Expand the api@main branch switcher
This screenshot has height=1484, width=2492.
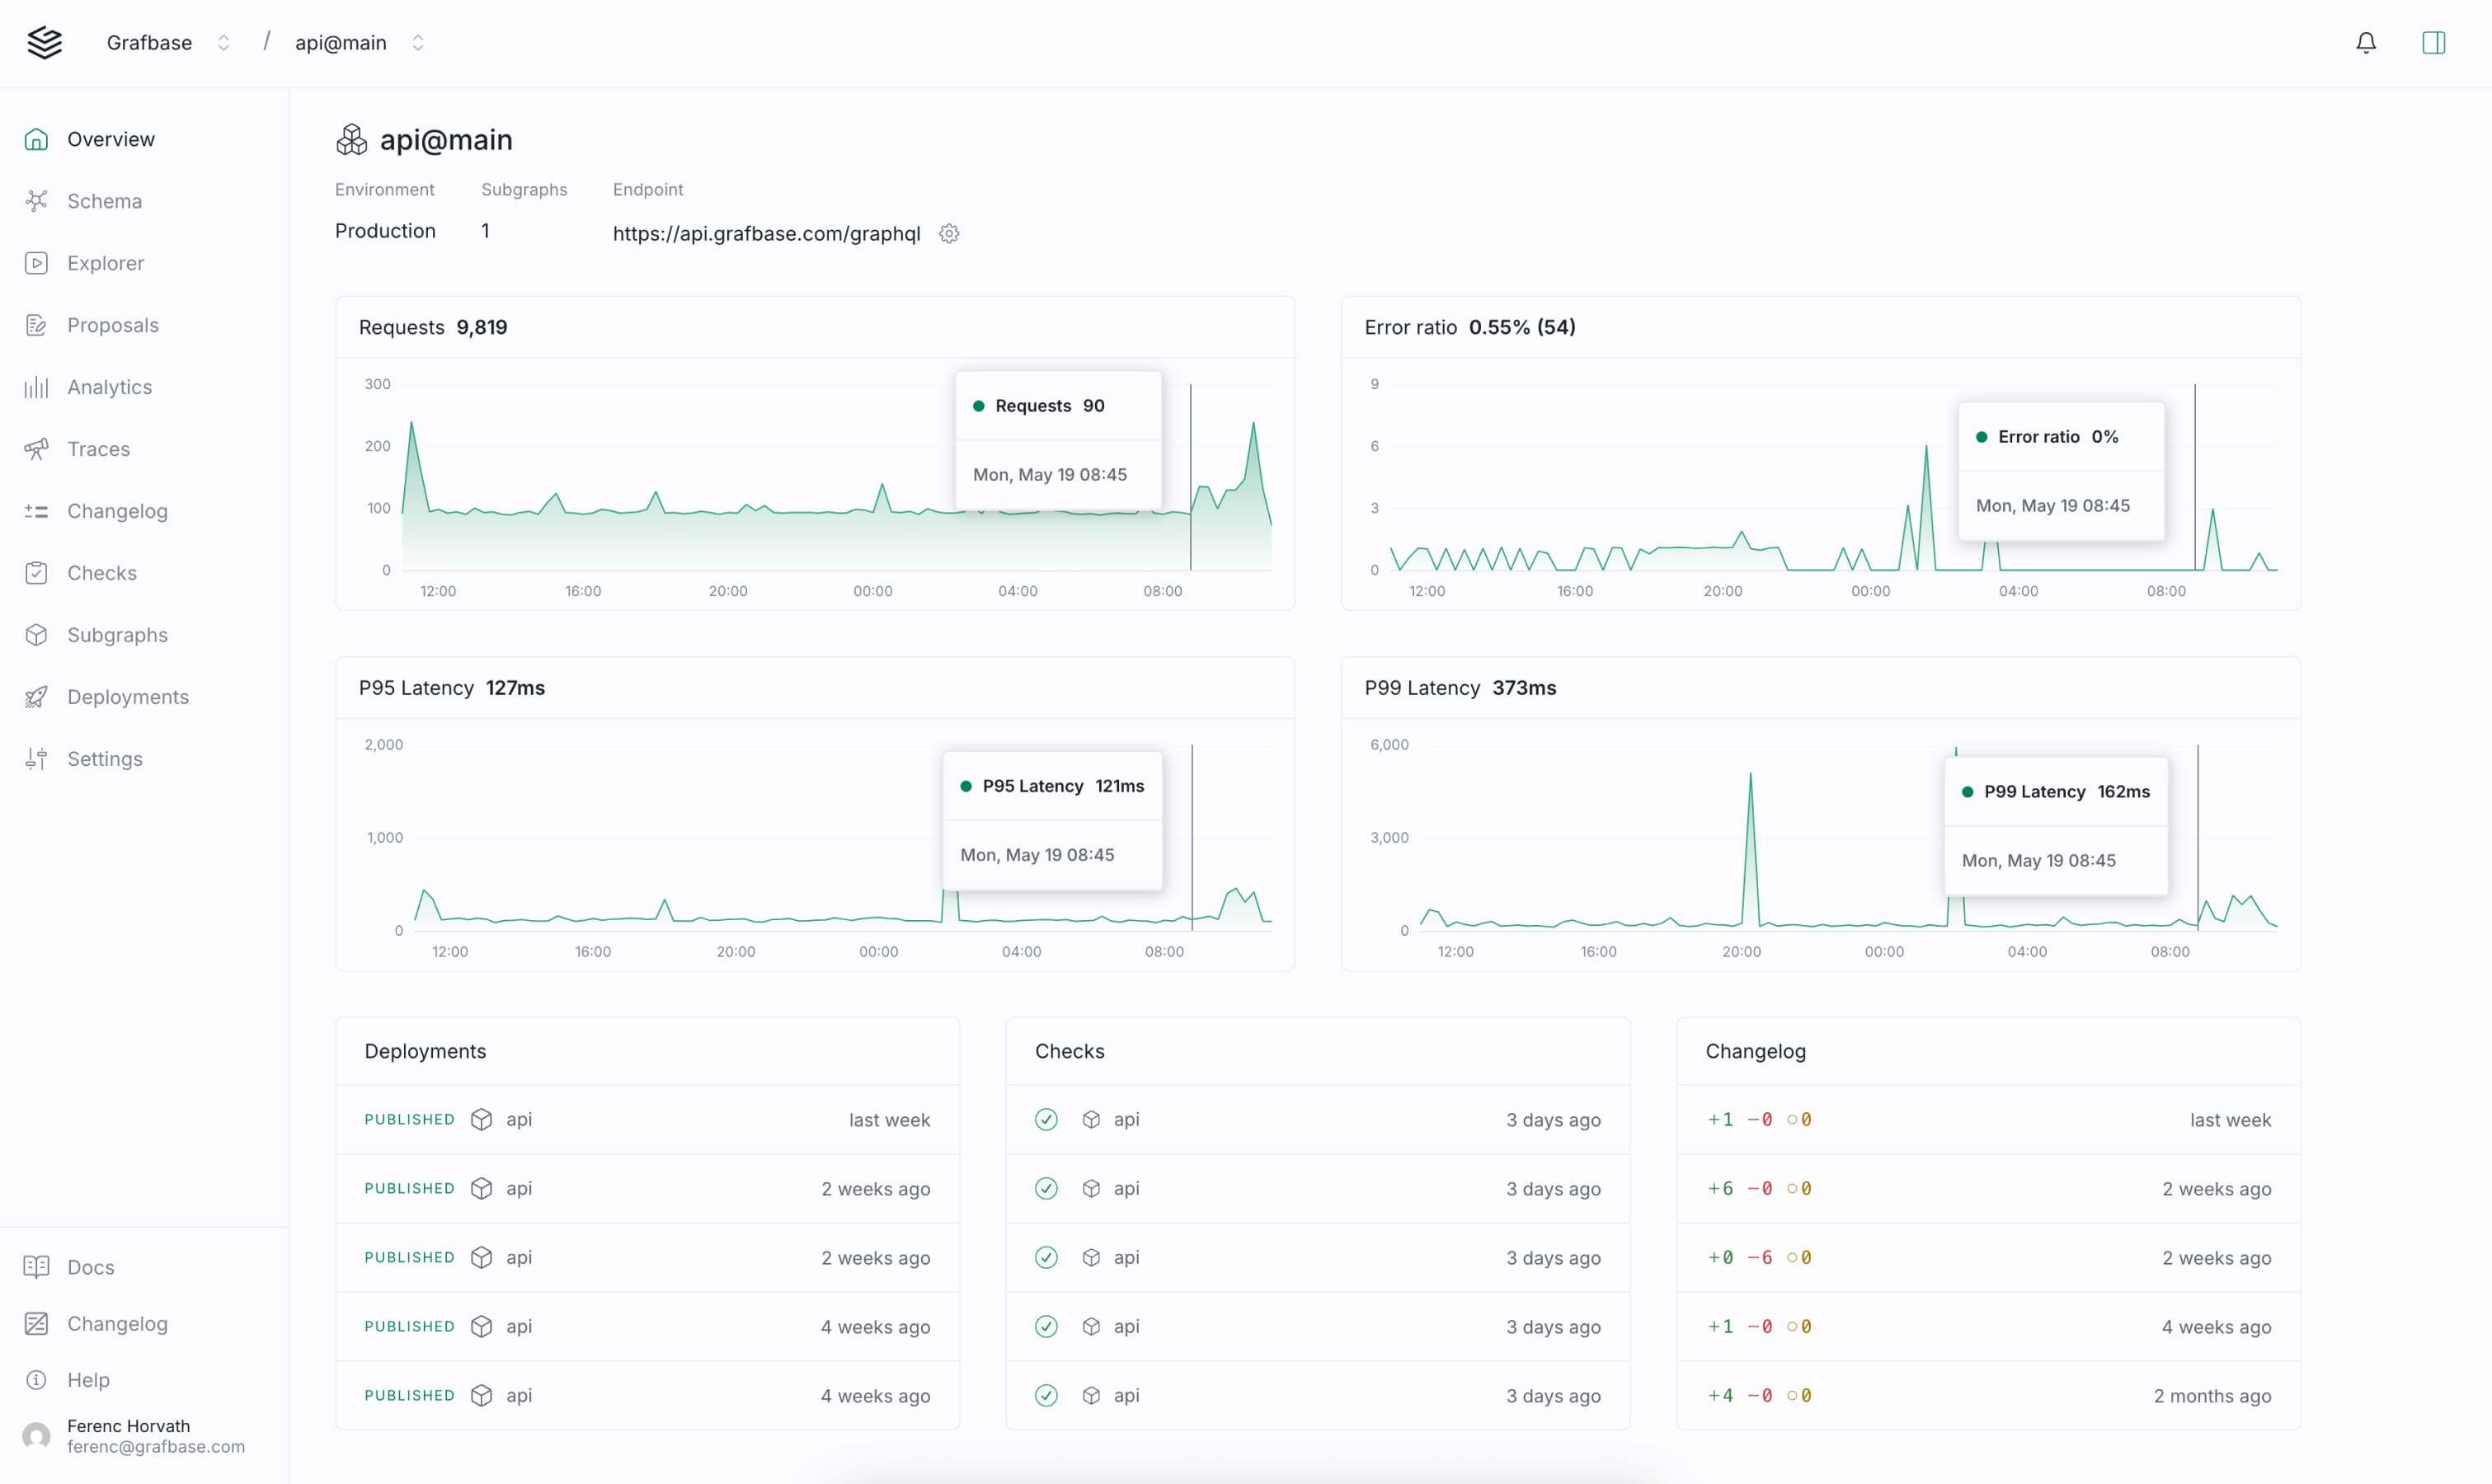pyautogui.click(x=418, y=42)
